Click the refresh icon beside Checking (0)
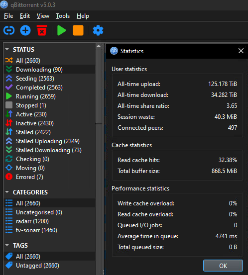 click(9, 159)
